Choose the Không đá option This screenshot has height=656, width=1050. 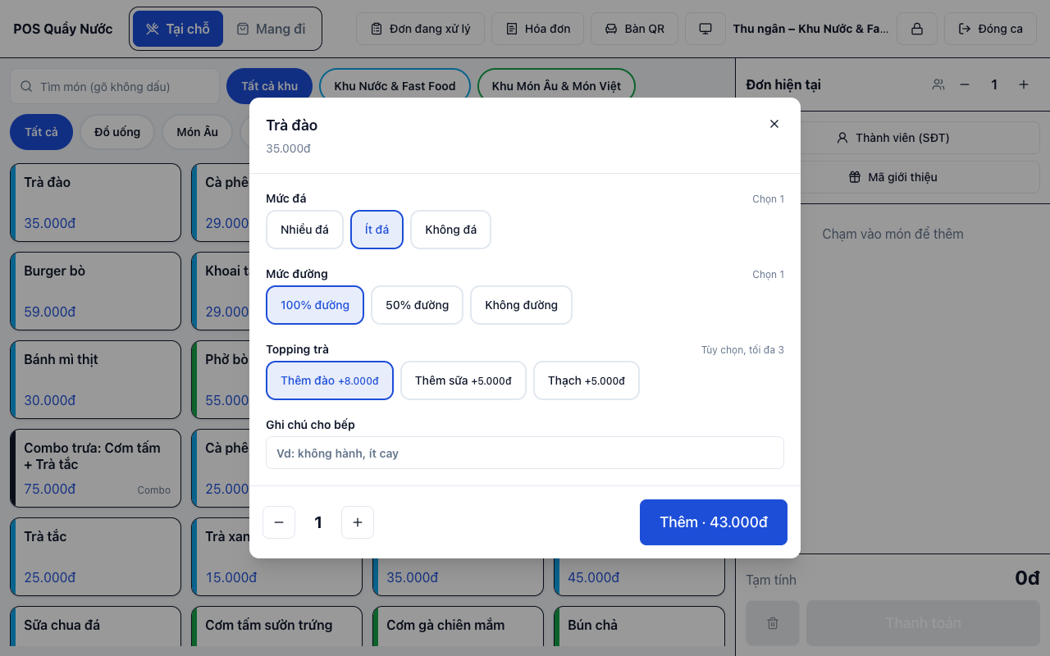(x=450, y=230)
